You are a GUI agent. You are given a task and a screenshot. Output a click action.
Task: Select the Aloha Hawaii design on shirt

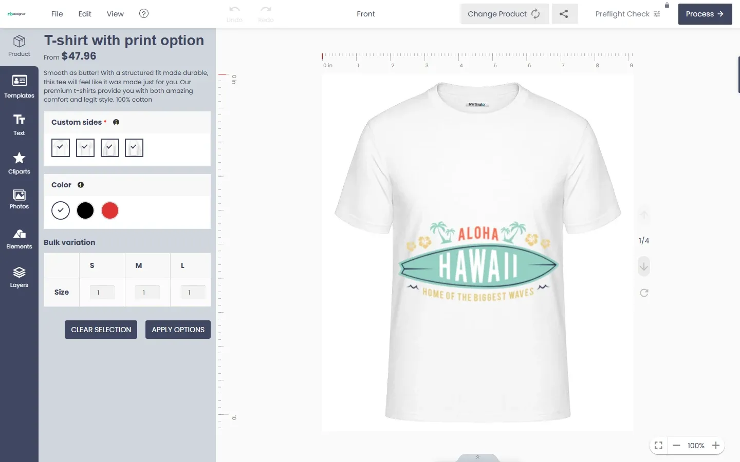(x=478, y=262)
